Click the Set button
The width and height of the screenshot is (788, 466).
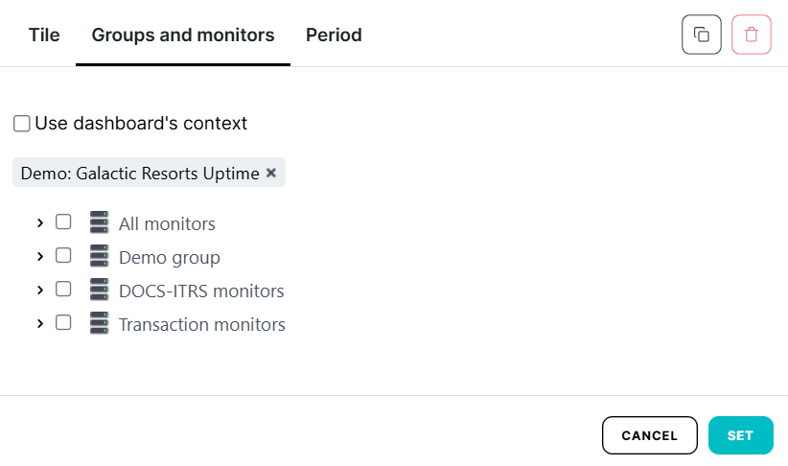(x=740, y=435)
